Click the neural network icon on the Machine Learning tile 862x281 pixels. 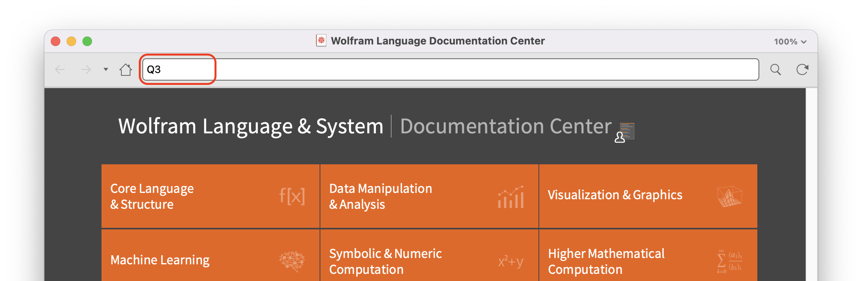[x=292, y=261]
